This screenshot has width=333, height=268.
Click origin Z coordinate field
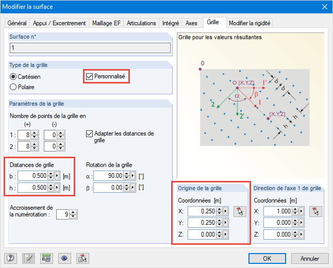click(202, 234)
